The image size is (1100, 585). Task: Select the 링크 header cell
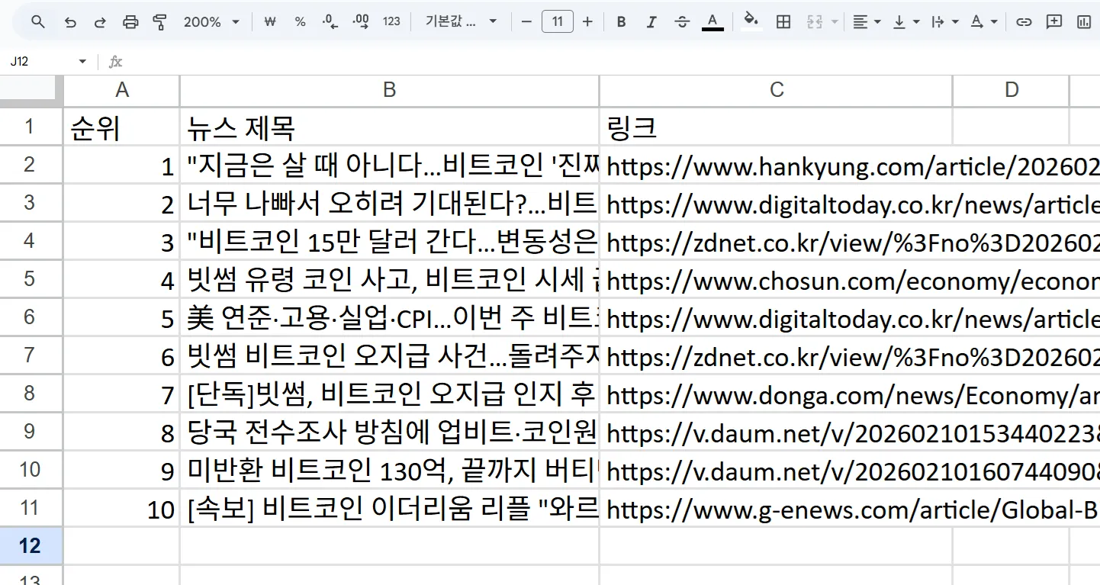pos(776,126)
